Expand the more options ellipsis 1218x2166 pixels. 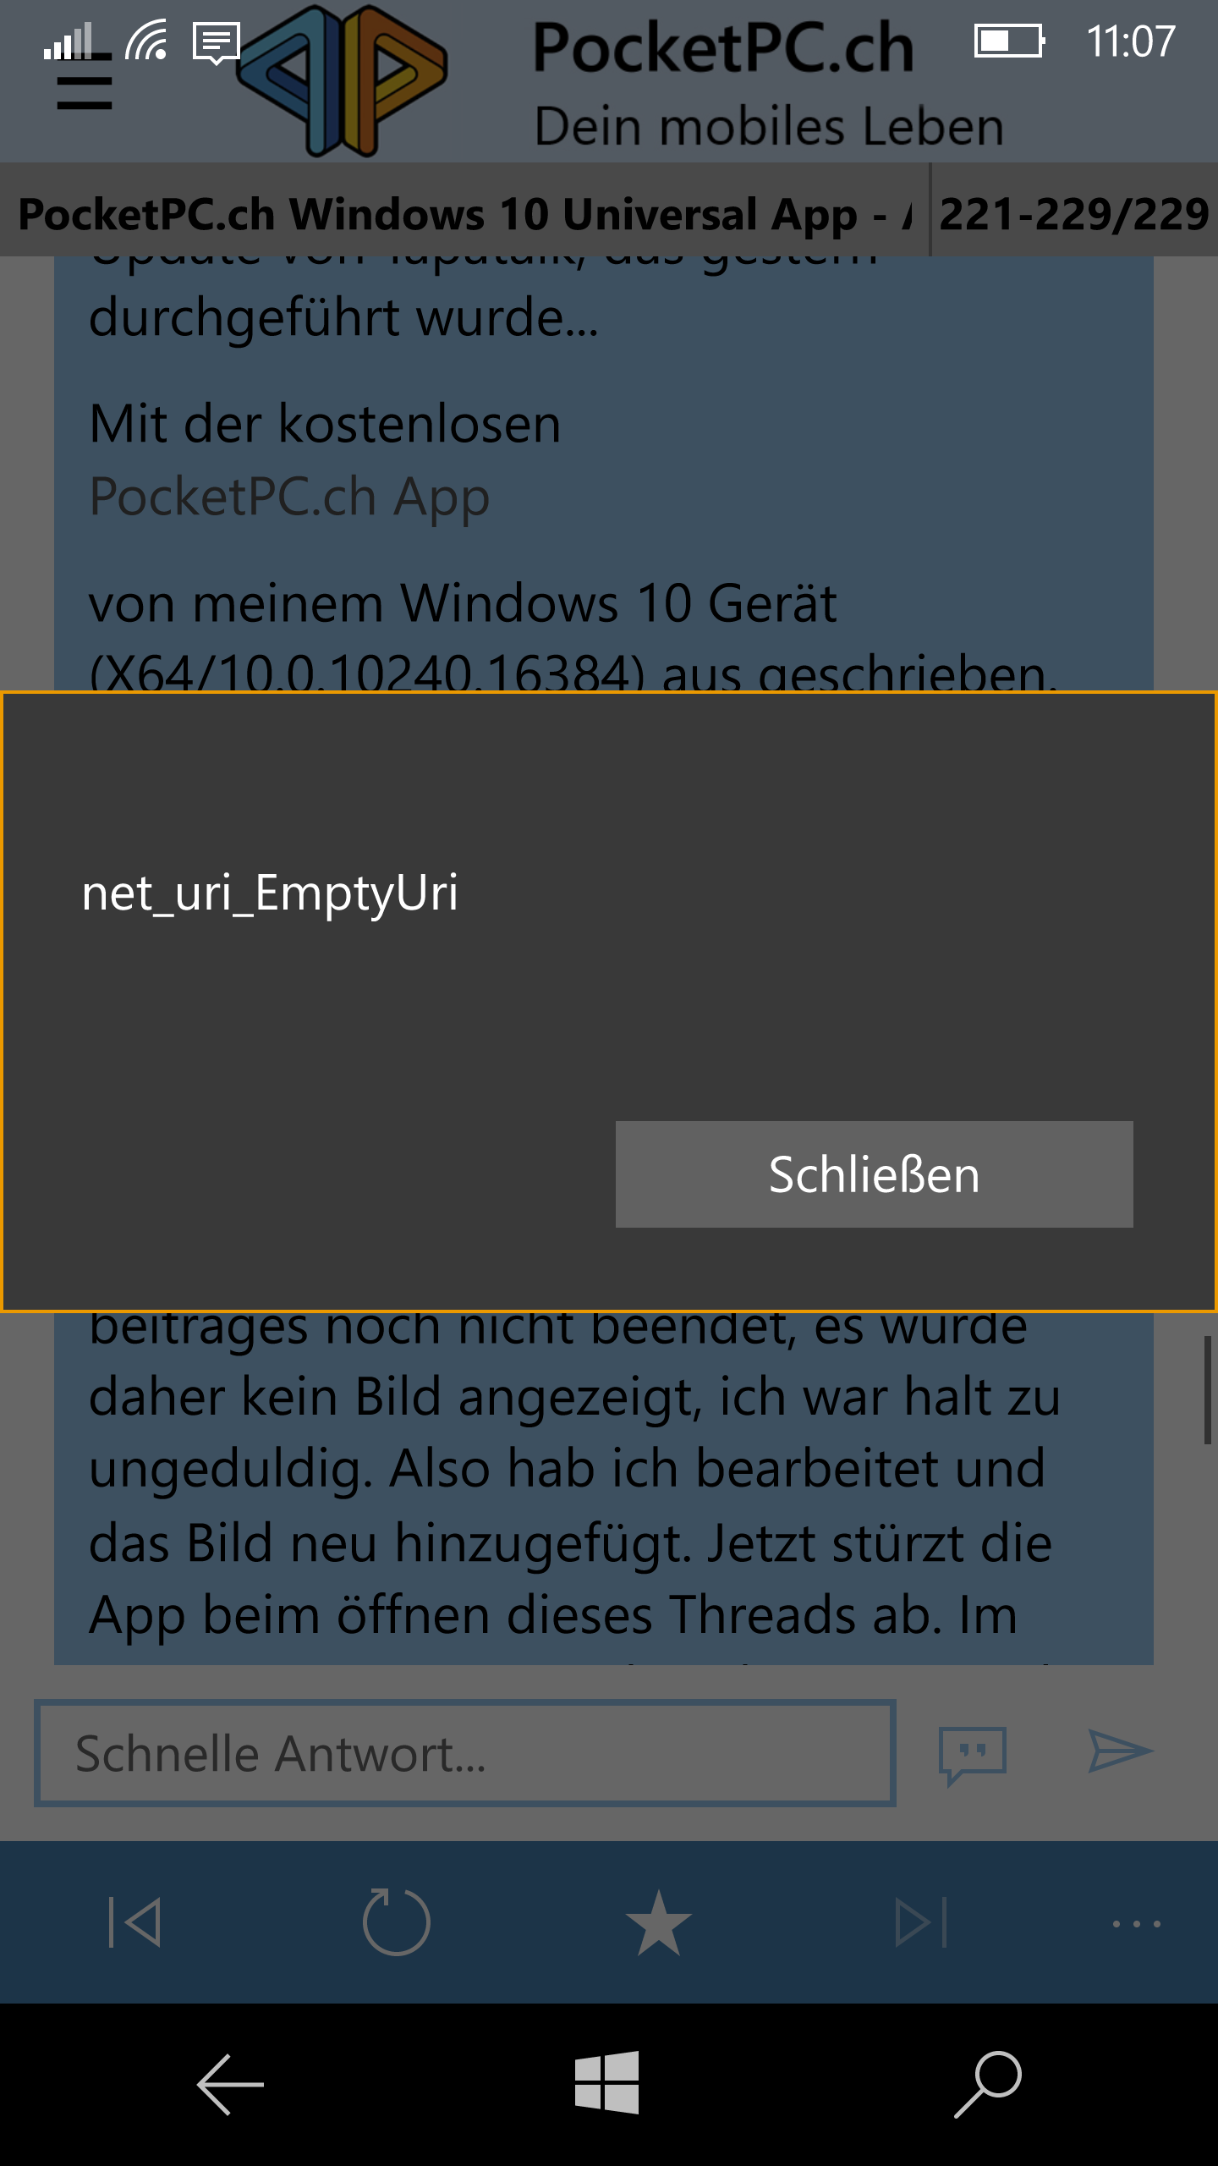(1136, 1923)
